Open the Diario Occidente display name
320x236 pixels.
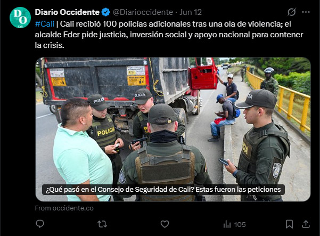click(x=67, y=12)
